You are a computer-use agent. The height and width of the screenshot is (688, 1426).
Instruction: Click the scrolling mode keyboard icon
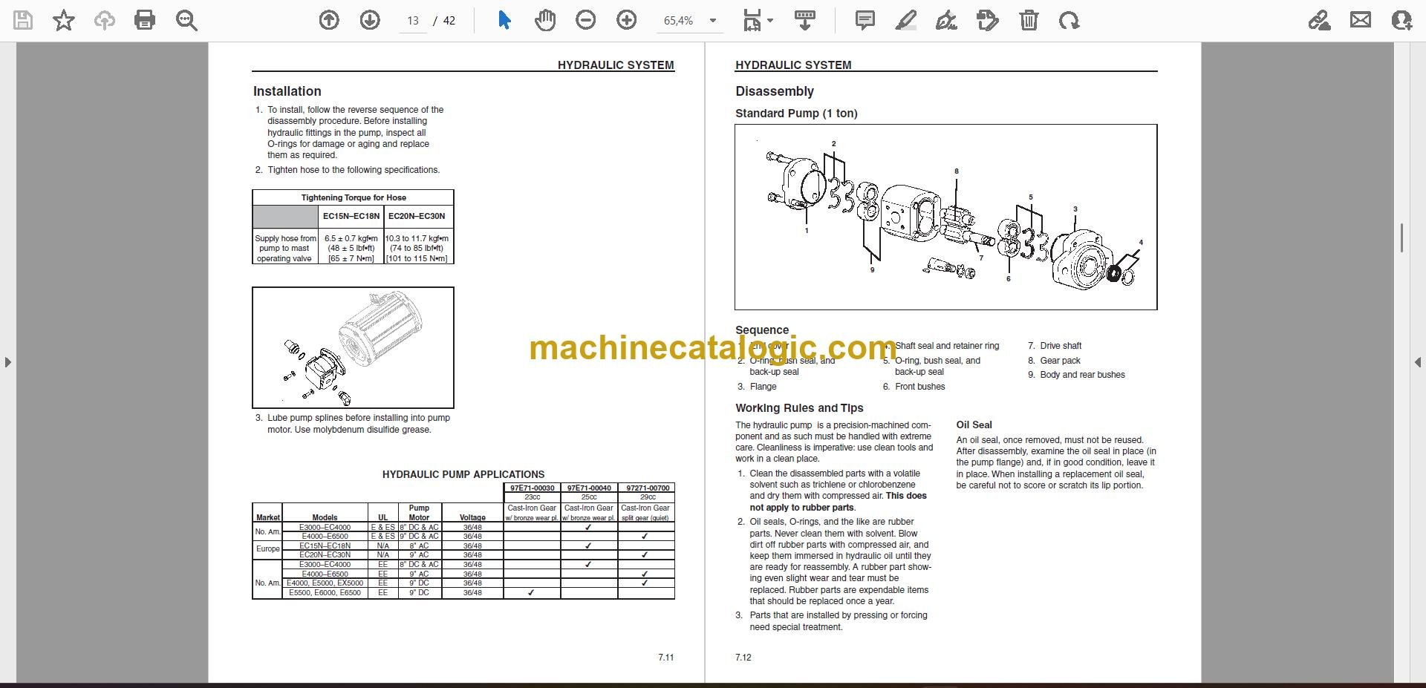[x=805, y=20]
